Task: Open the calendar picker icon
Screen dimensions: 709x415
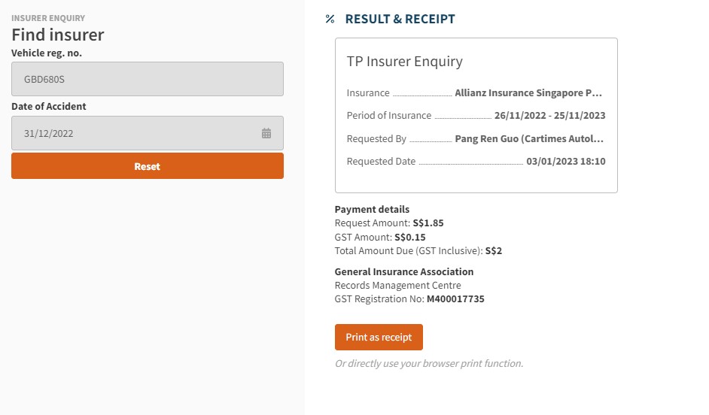Action: 266,133
